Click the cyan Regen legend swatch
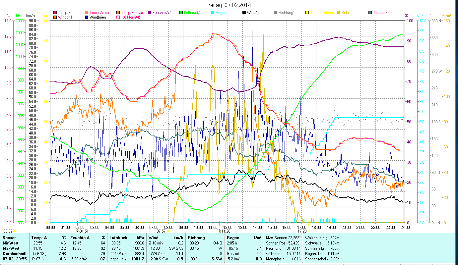The height and width of the screenshot is (265, 458). click(212, 13)
